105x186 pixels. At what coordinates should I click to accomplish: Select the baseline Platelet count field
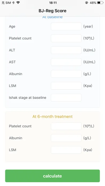click(66, 38)
